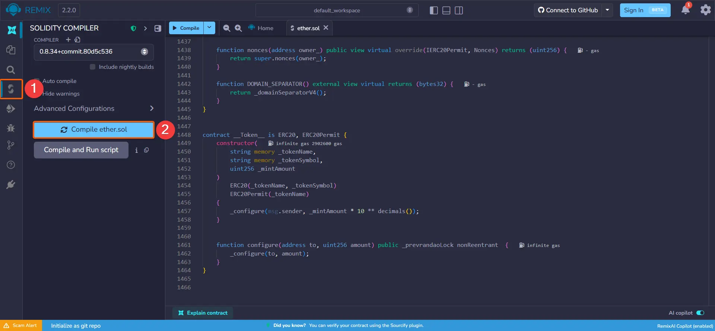This screenshot has height=331, width=715.
Task: Open the Connect to GitHub dropdown caret
Action: [607, 10]
